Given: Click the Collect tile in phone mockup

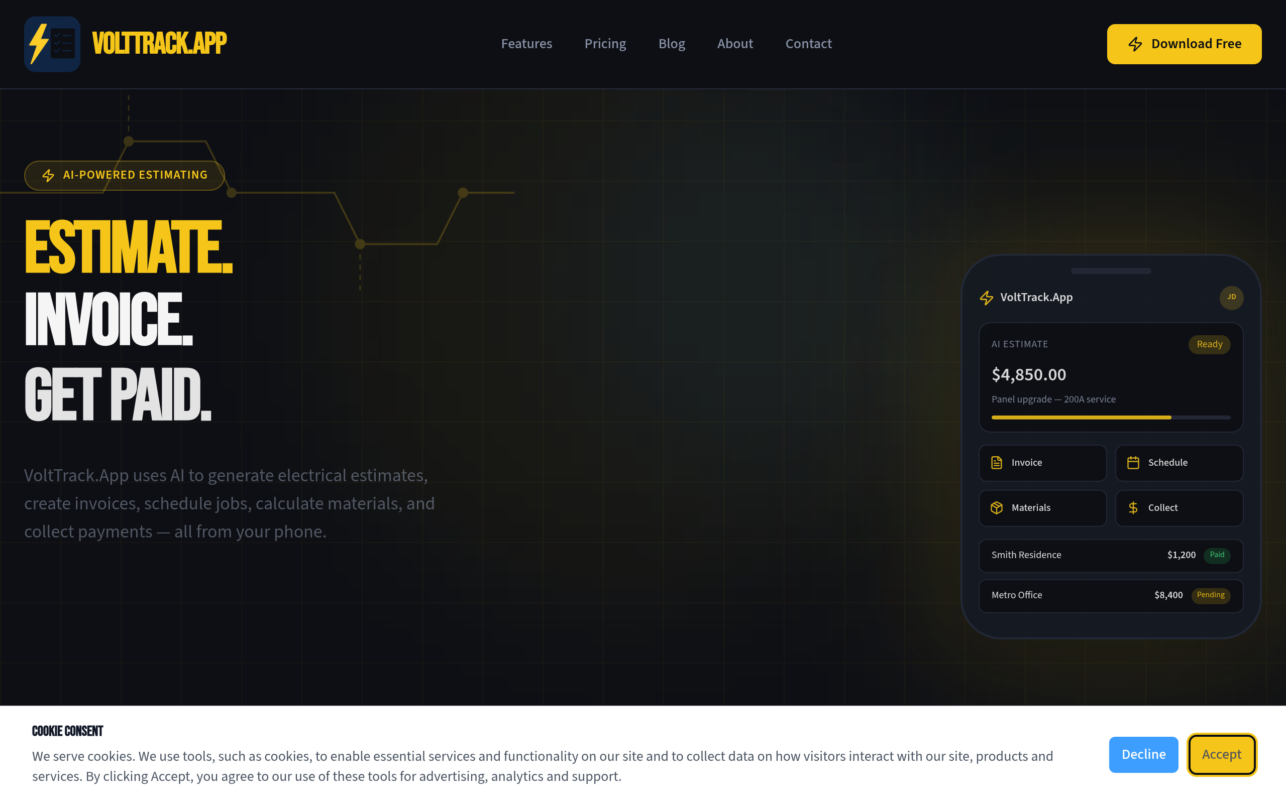Looking at the screenshot, I should coord(1179,508).
